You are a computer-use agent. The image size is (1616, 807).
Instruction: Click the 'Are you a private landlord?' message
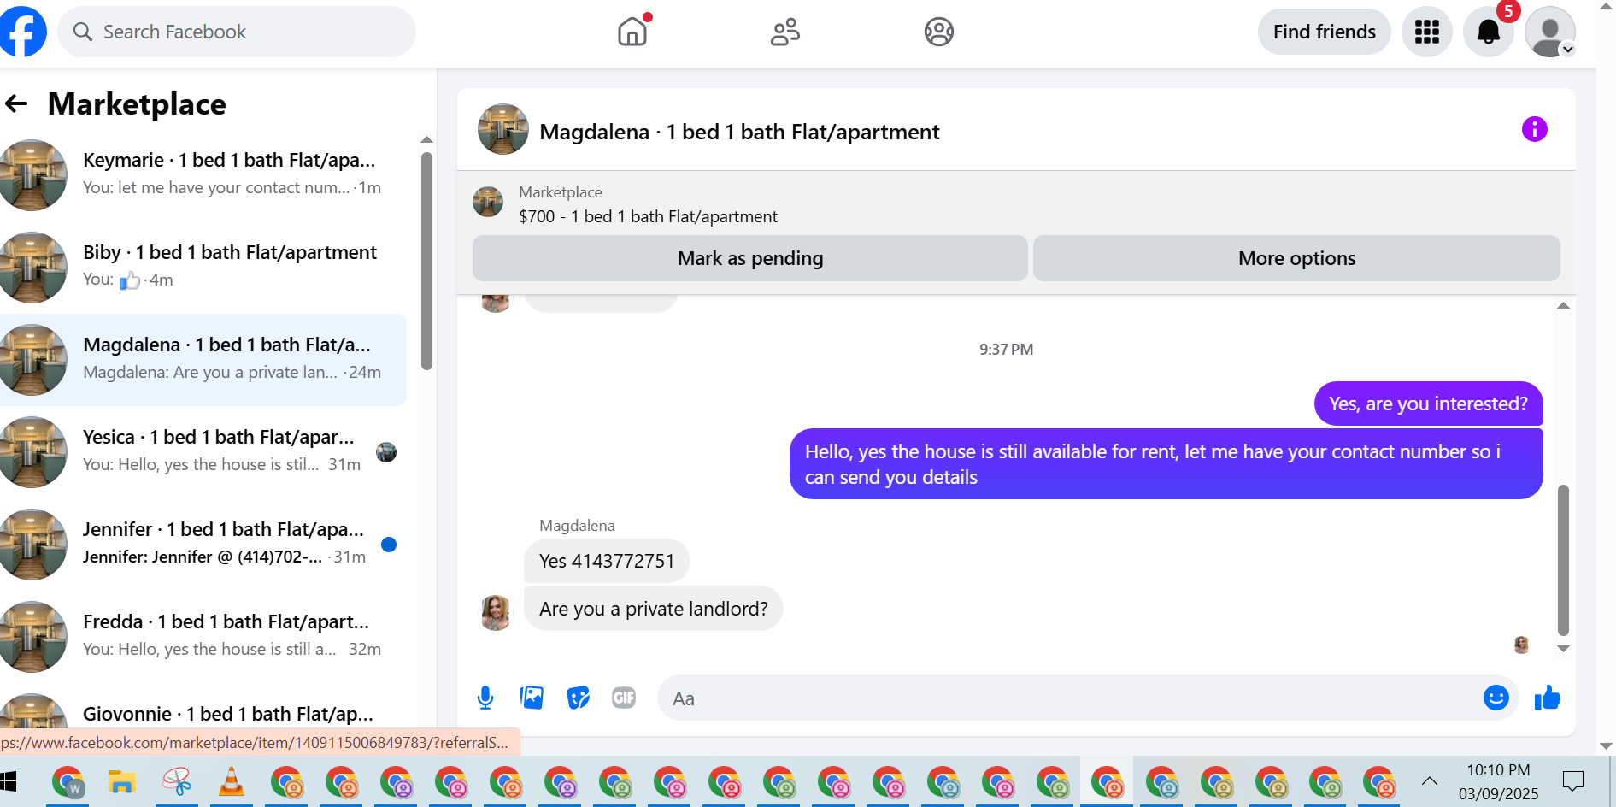[653, 609]
